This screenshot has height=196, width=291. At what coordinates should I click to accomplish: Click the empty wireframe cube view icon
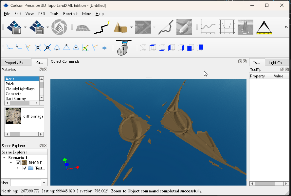click(143, 48)
